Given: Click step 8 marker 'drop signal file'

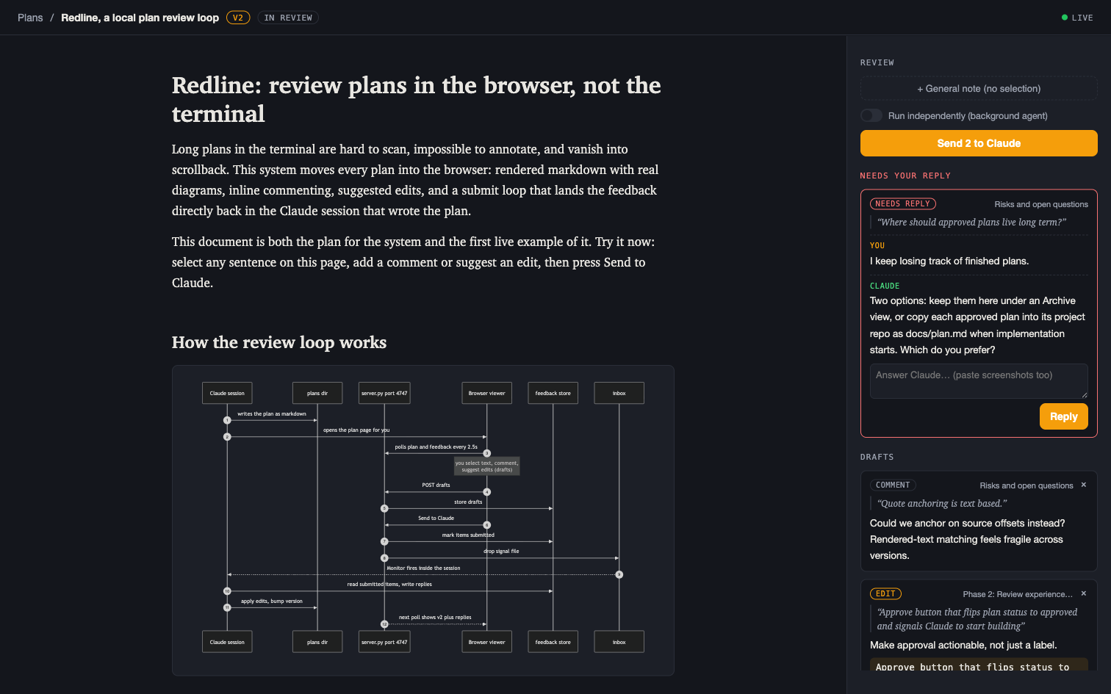Looking at the screenshot, I should point(384,558).
